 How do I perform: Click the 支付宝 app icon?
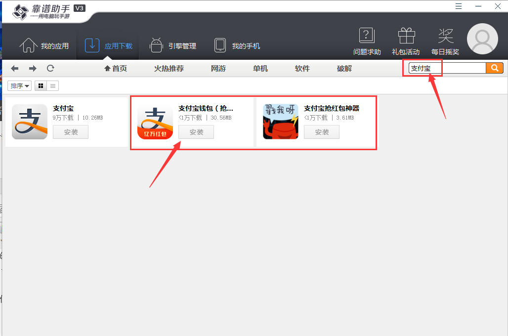tap(30, 122)
